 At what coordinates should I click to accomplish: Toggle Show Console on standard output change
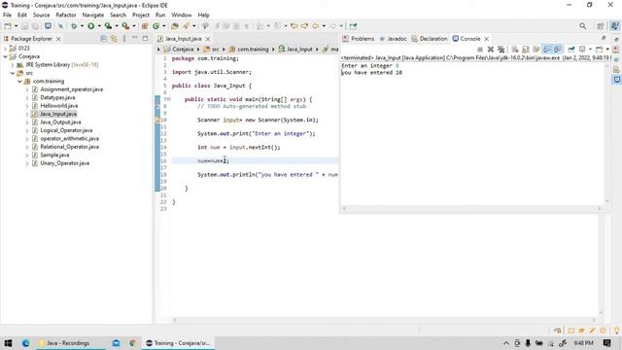547,50
